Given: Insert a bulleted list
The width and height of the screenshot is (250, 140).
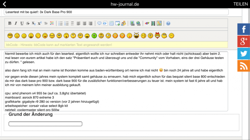Looking at the screenshot, I should click(x=60, y=23).
